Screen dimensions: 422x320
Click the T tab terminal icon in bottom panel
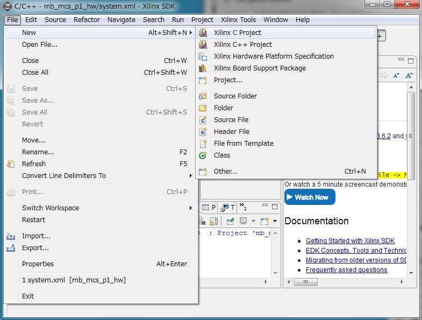coord(224,207)
